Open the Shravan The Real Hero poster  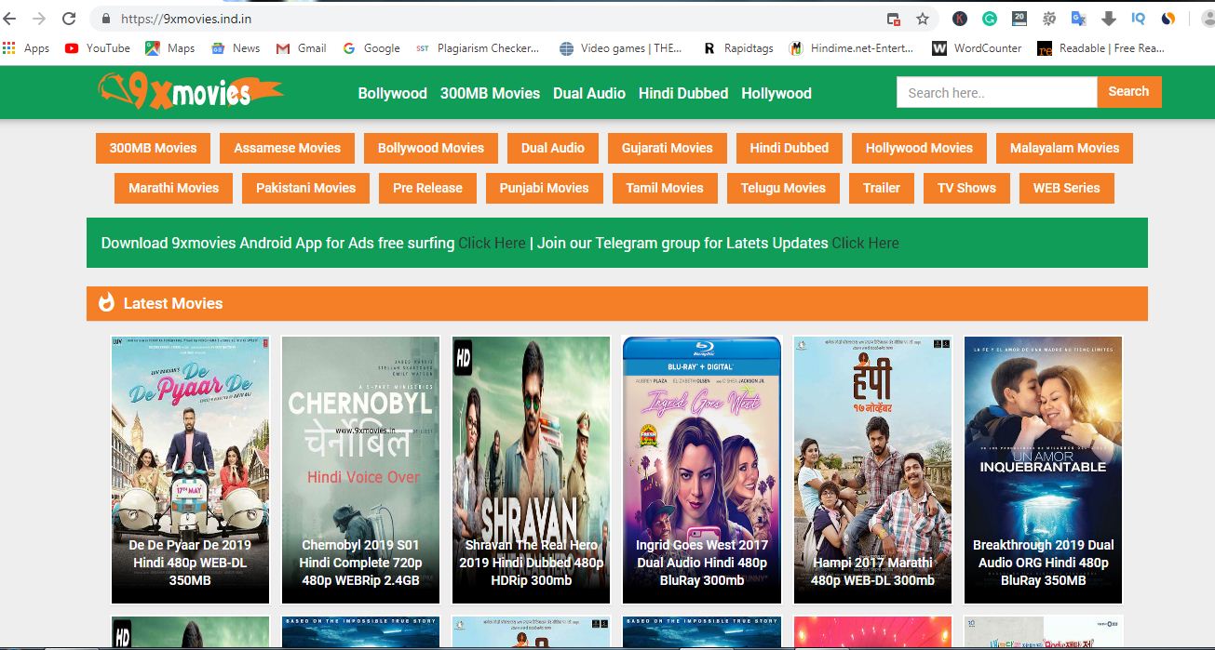click(x=531, y=470)
